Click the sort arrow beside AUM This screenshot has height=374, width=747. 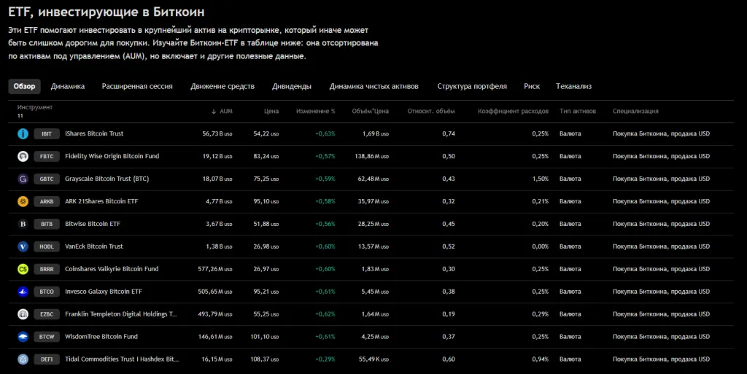point(214,112)
